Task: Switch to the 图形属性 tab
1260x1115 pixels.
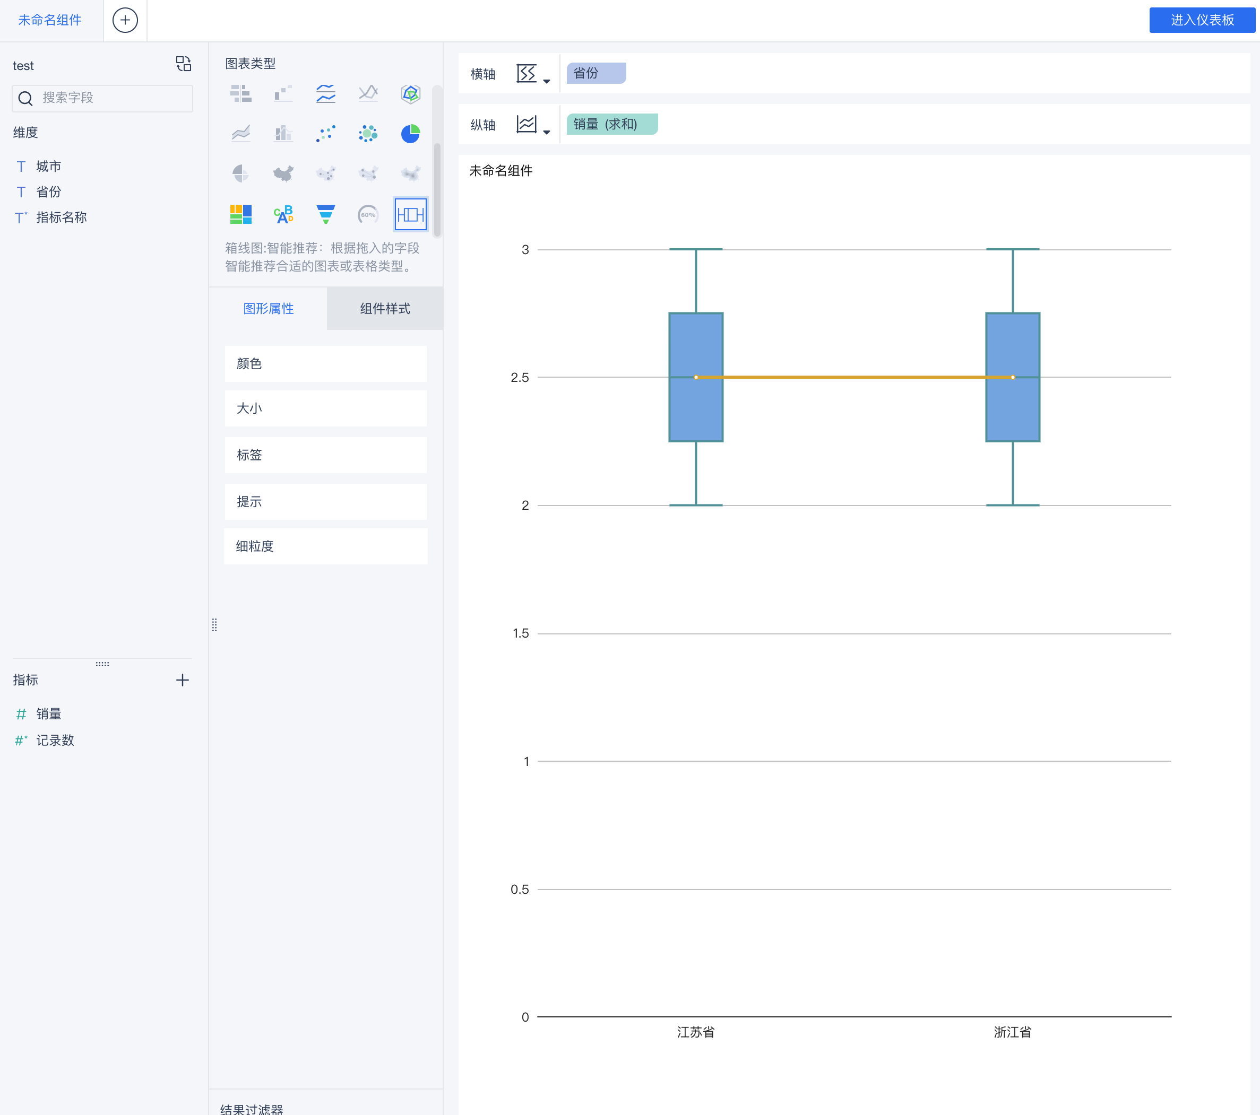Action: (268, 309)
